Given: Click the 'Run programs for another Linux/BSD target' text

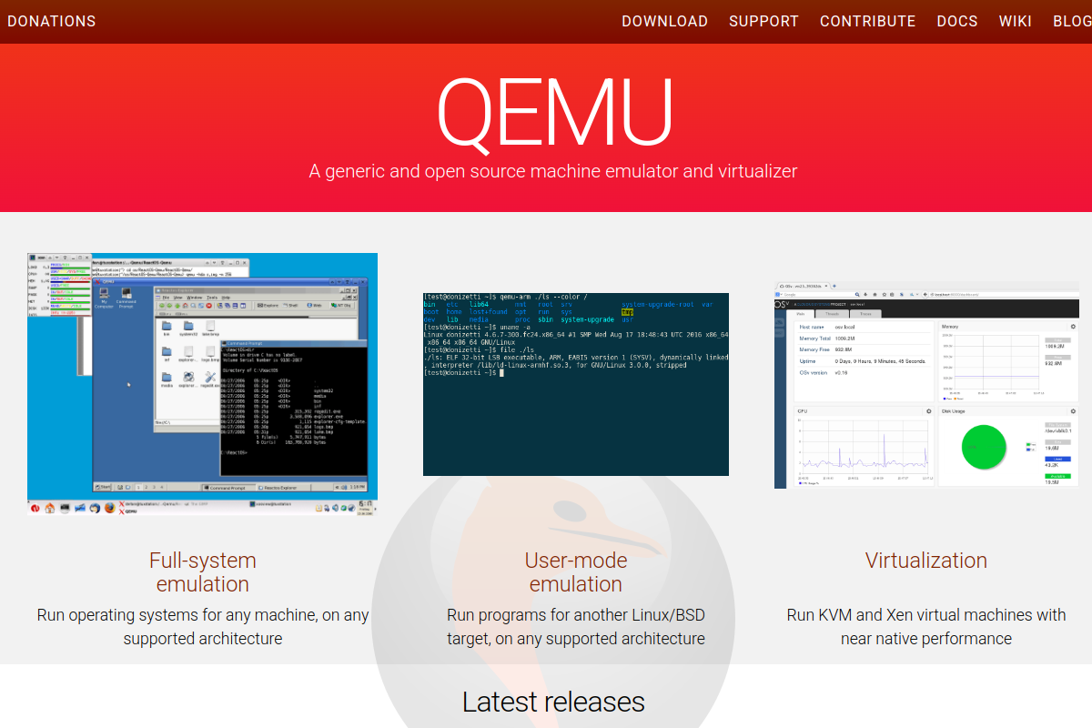Looking at the screenshot, I should point(576,627).
